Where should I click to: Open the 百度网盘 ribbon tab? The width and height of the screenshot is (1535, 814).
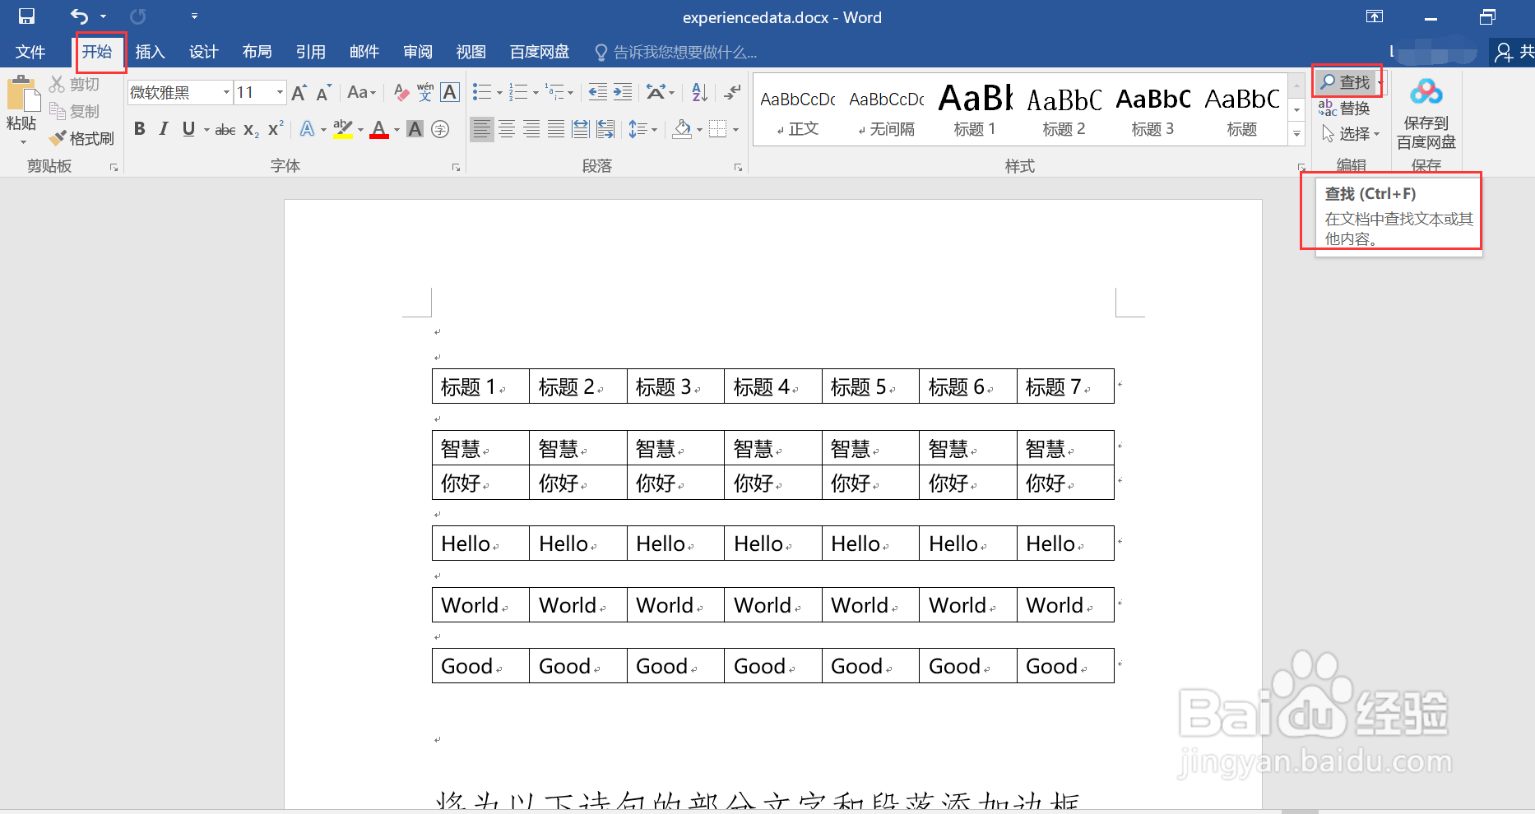click(x=539, y=52)
